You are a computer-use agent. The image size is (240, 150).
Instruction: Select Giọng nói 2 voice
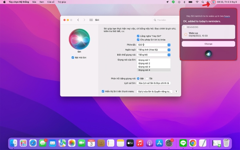coord(154,63)
